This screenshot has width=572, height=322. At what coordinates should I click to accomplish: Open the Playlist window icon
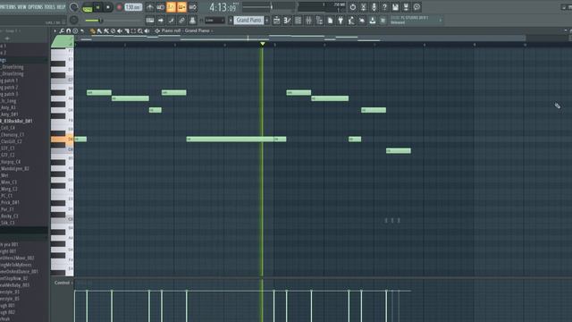pos(276,20)
